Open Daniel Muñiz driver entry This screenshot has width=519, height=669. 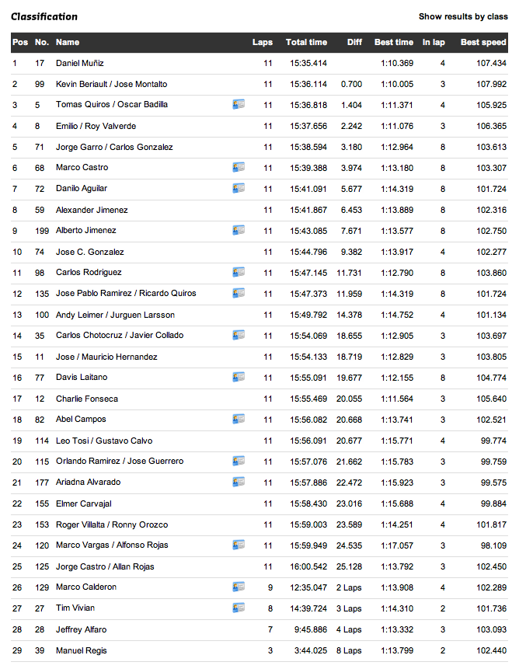tap(79, 63)
